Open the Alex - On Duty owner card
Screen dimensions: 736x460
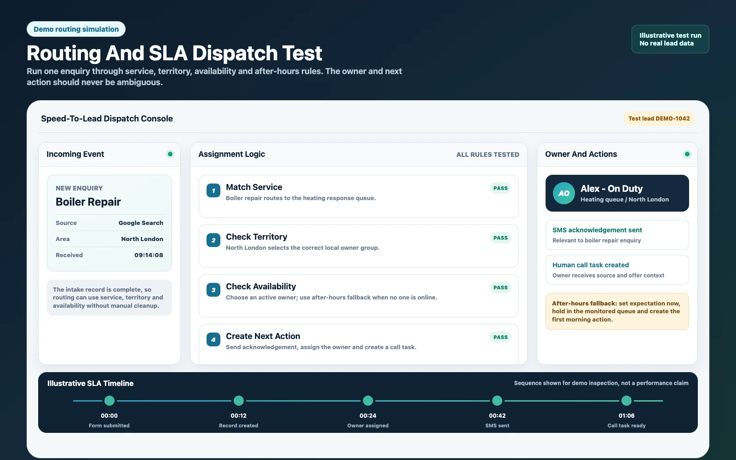(x=617, y=193)
